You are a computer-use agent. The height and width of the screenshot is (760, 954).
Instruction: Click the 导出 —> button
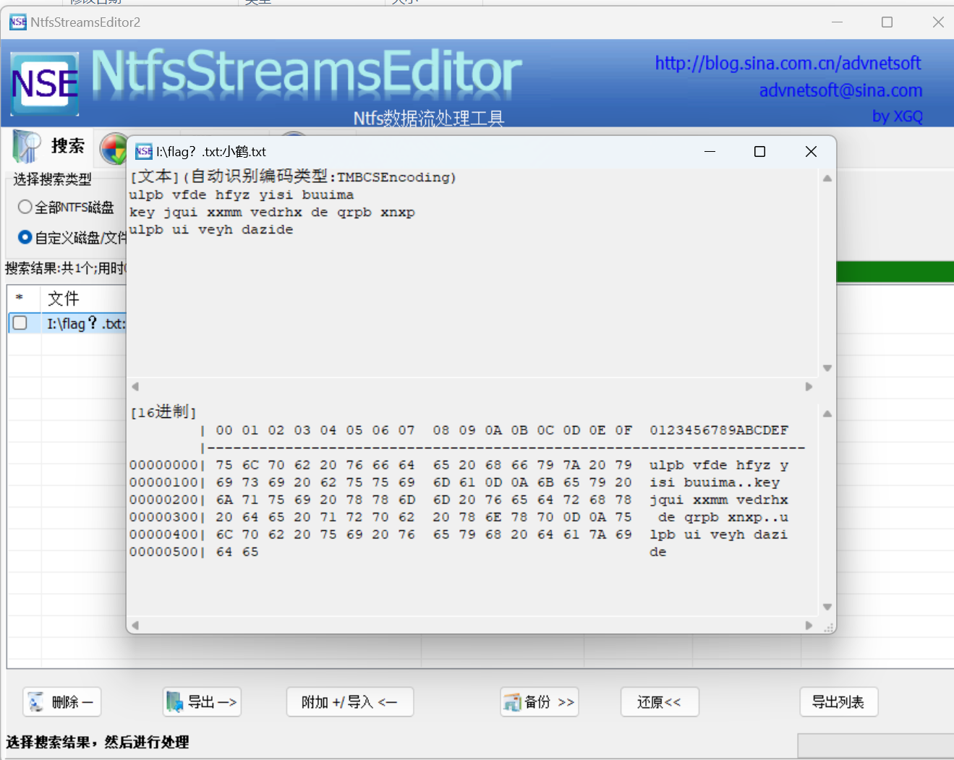pos(202,701)
